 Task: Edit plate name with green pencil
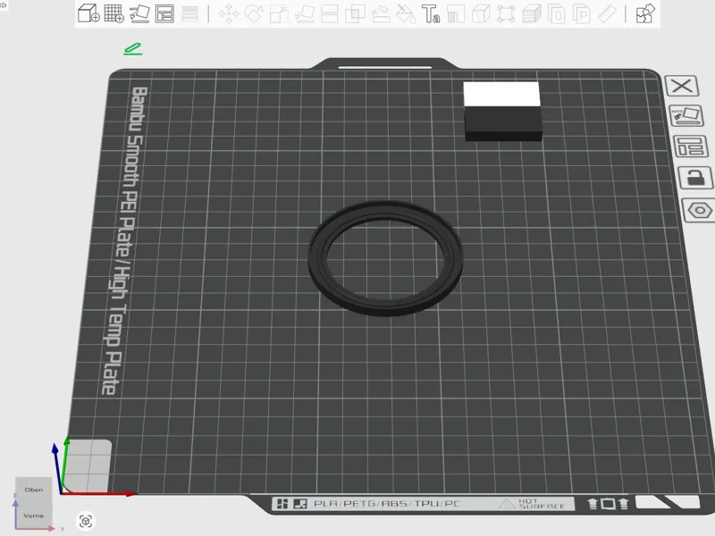pos(133,49)
